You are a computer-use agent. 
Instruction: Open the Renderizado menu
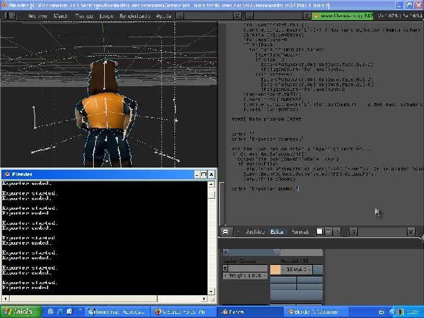134,16
